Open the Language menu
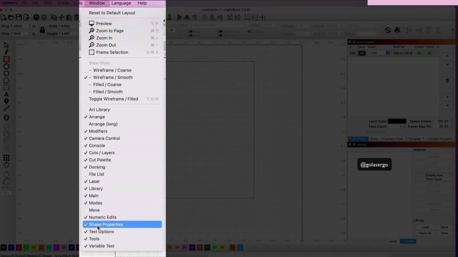458x257 pixels. [121, 3]
